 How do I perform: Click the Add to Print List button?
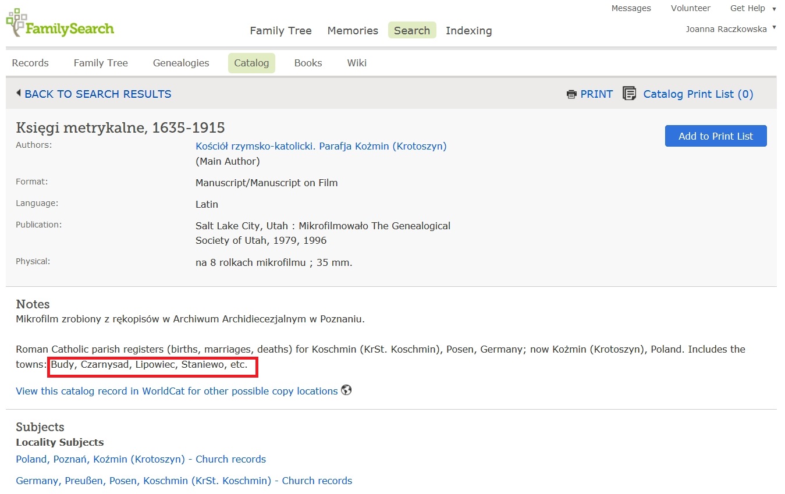pos(715,136)
